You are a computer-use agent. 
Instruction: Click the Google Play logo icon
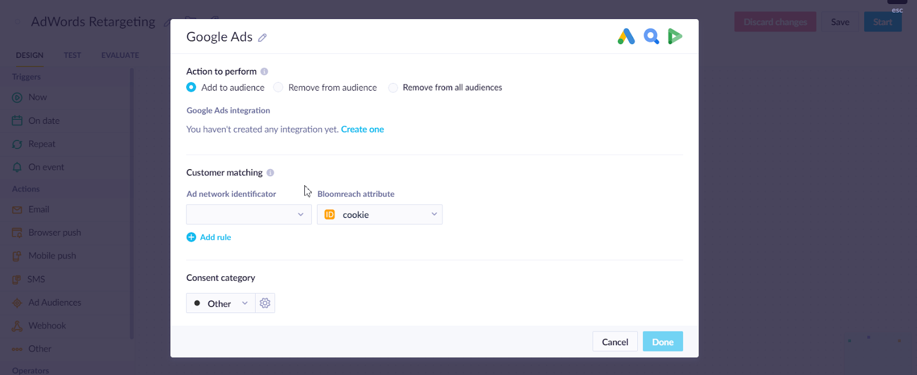[675, 37]
